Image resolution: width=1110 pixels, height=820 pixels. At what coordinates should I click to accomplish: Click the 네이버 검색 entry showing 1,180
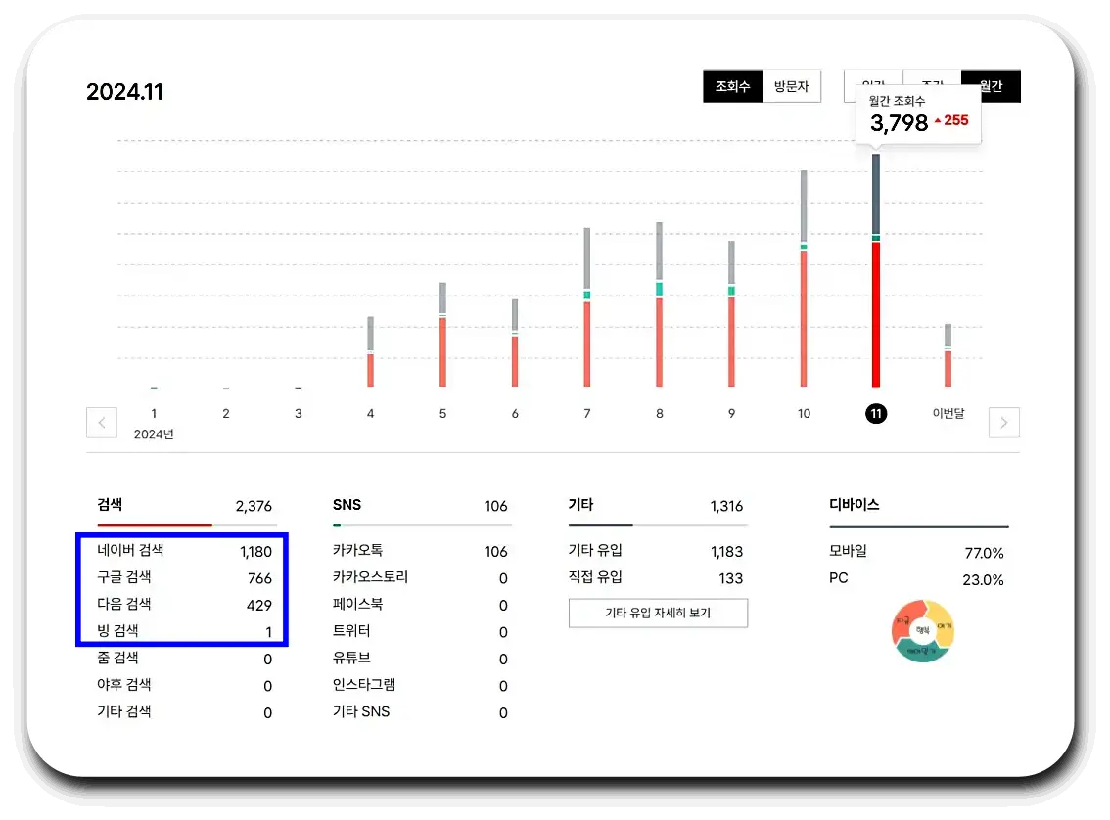[x=181, y=551]
